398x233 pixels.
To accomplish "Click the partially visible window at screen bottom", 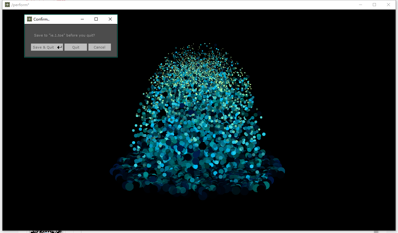I will click(x=46, y=231).
